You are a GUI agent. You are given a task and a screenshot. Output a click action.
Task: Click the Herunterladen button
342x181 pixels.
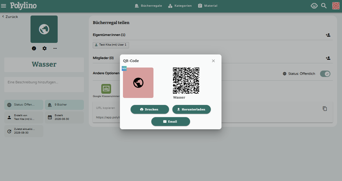click(x=192, y=110)
